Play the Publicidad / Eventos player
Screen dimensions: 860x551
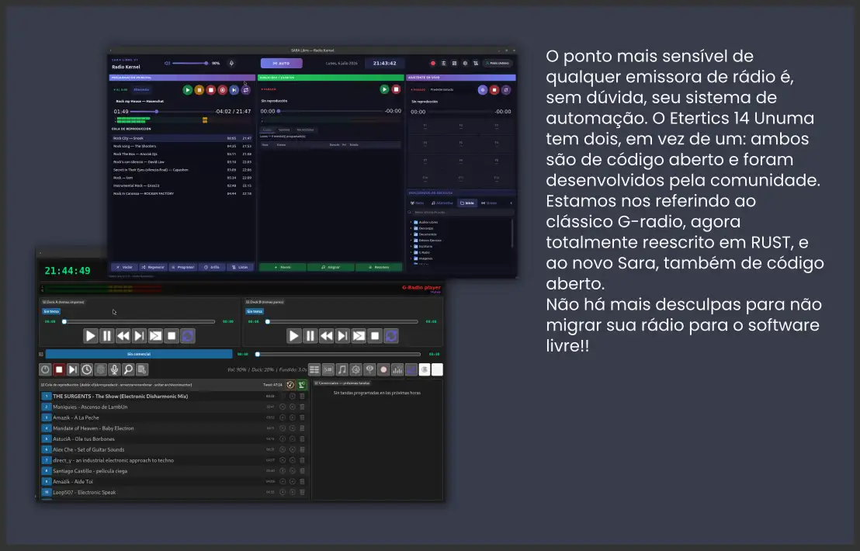point(384,88)
